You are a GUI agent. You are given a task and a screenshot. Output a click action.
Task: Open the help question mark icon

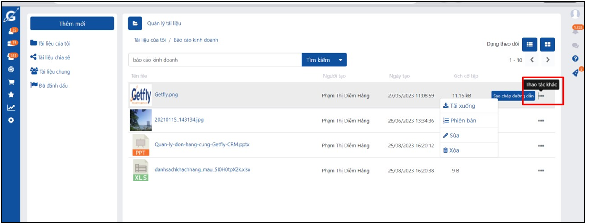[x=575, y=59]
